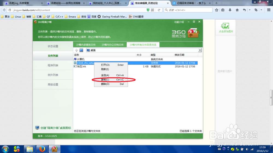Switch to 沙箱内多媒体文件 tab

point(86,45)
